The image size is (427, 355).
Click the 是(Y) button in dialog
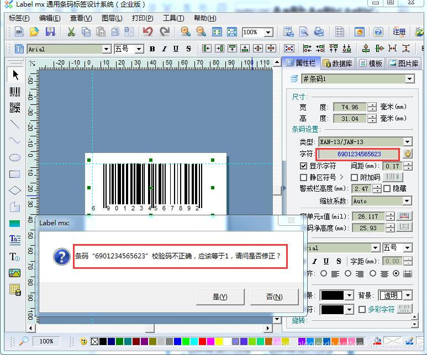(x=220, y=296)
